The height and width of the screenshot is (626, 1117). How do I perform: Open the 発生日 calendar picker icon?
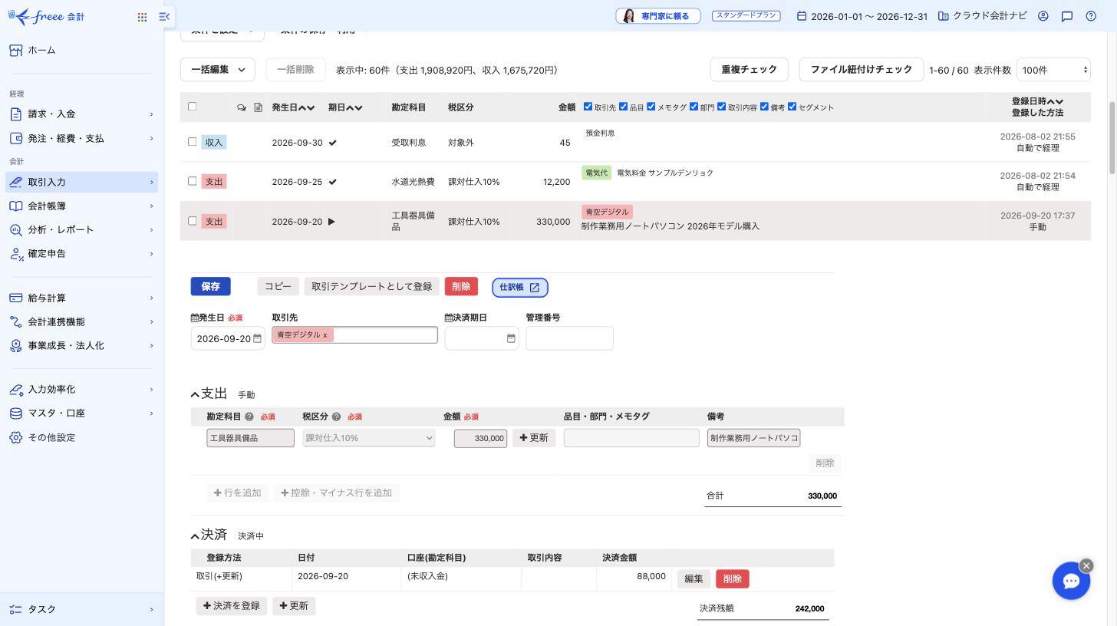[257, 338]
